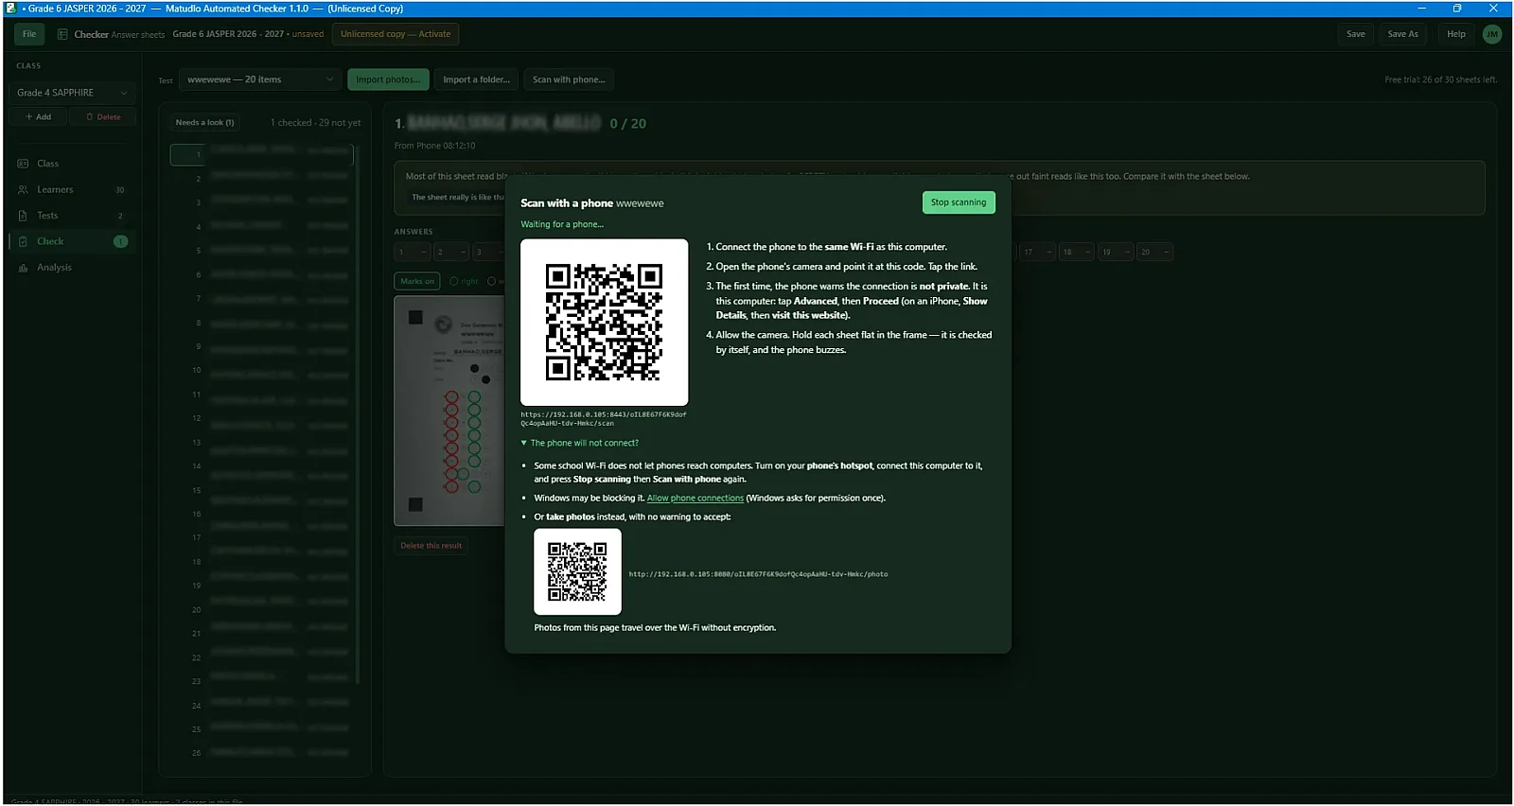Open answer dropdown for item 20
This screenshot has width=1514, height=806.
[1155, 252]
